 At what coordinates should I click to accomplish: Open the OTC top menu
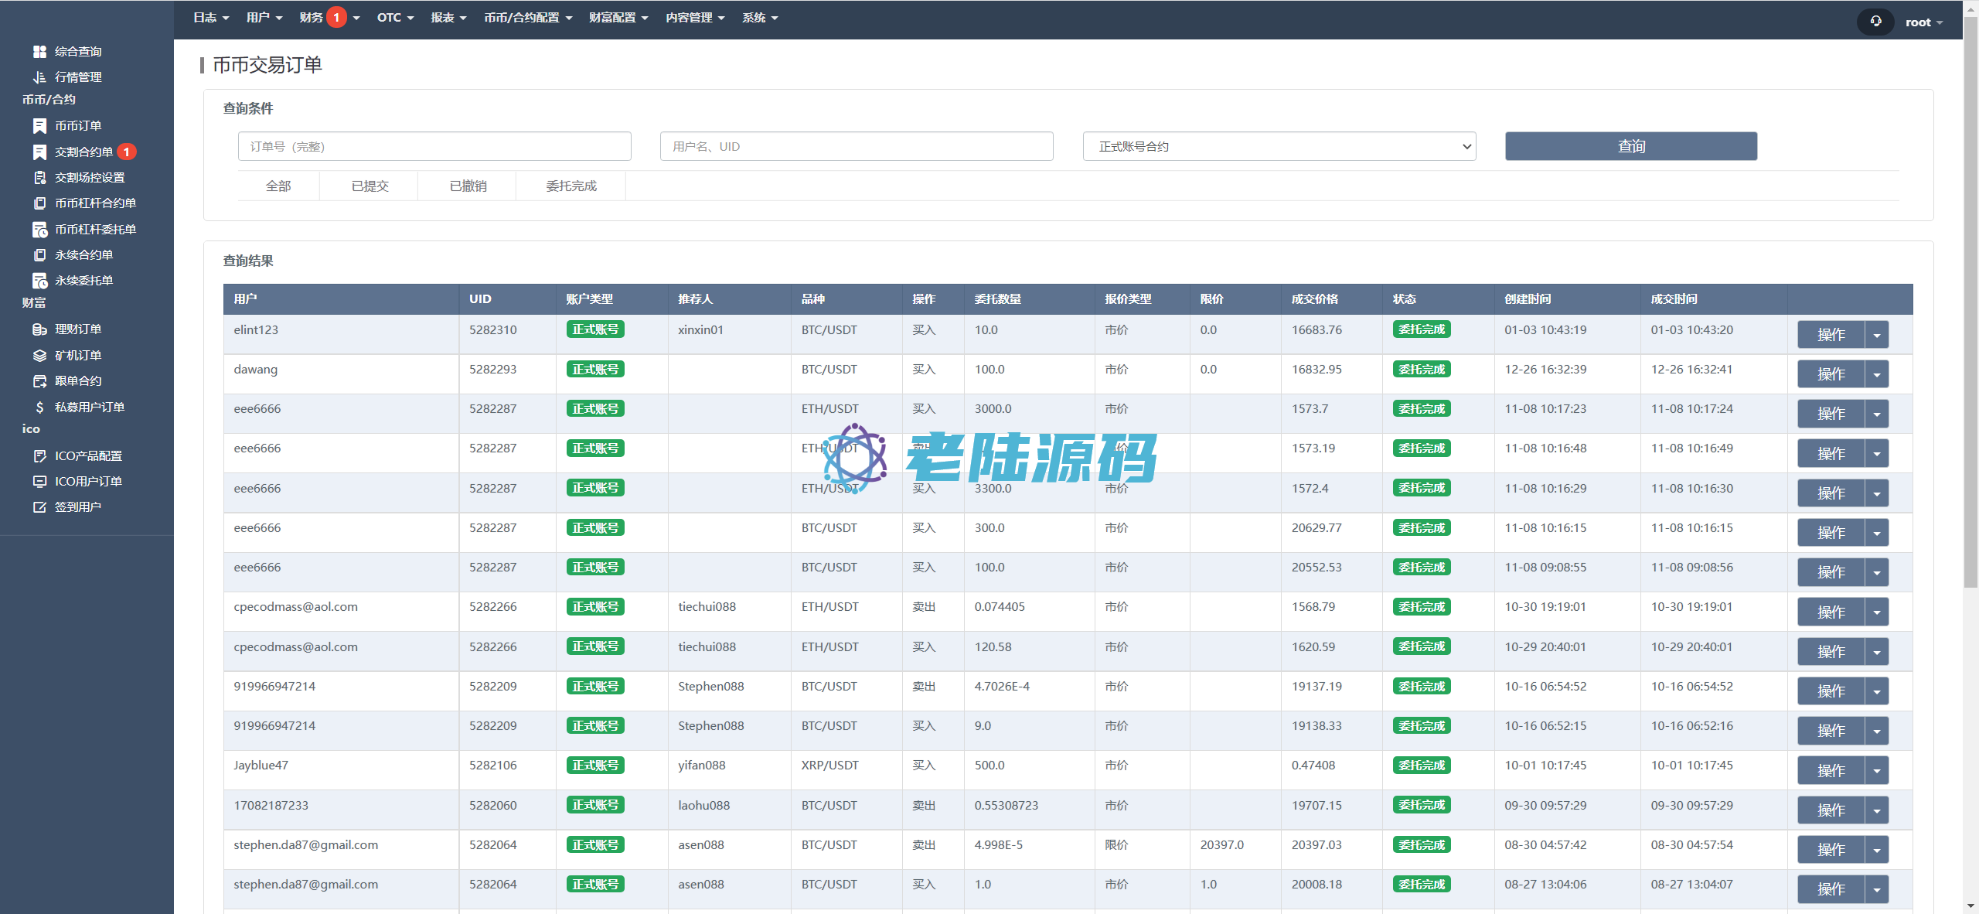click(x=395, y=18)
